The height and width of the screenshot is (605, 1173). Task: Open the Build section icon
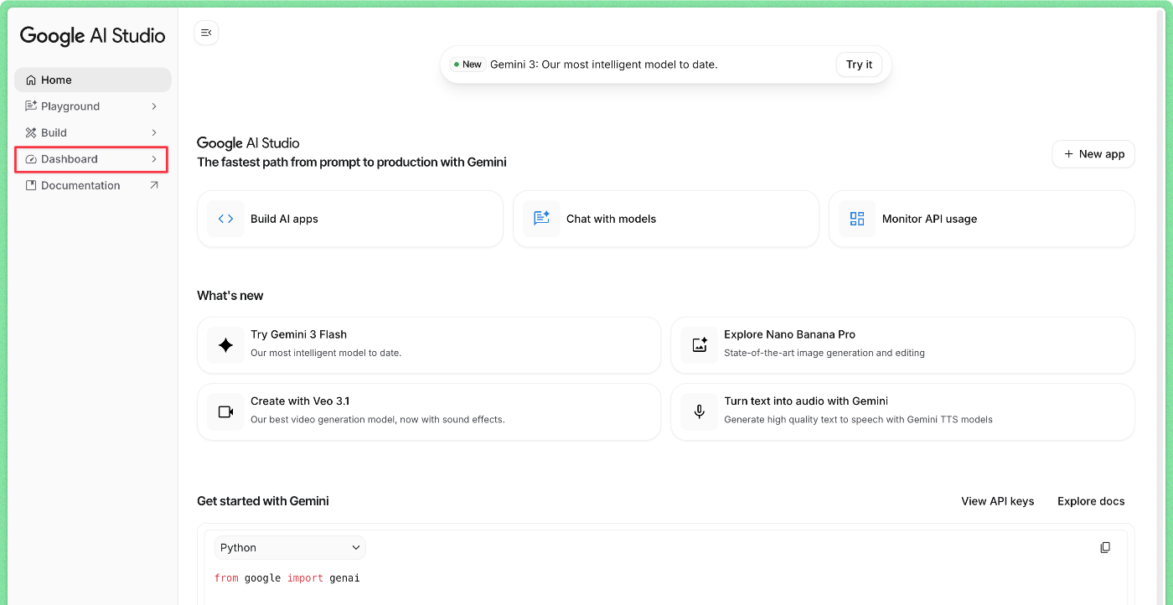30,132
